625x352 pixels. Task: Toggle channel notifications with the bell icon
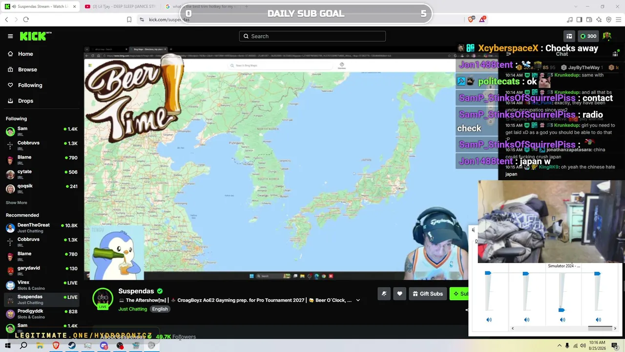[x=384, y=294]
